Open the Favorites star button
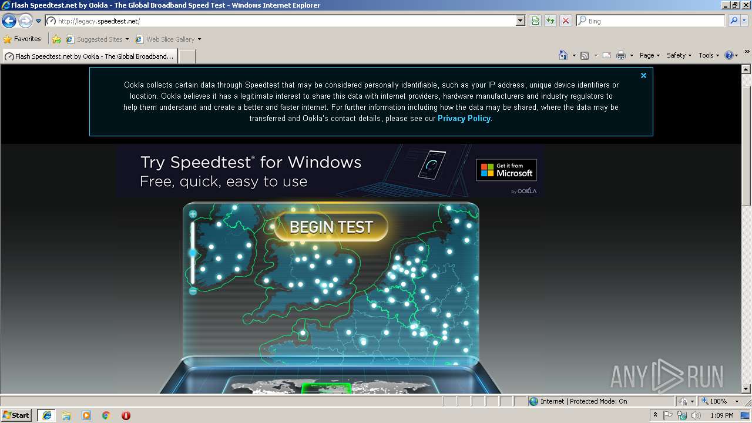 22,39
